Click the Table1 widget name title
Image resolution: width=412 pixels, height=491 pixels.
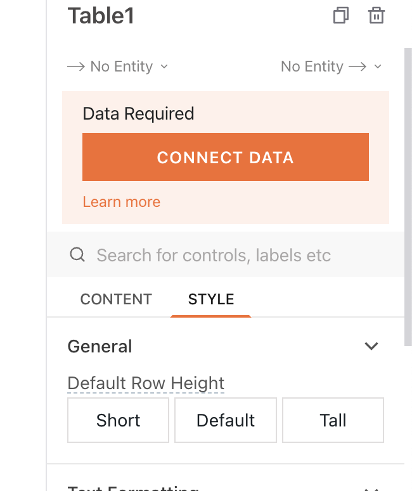(101, 16)
